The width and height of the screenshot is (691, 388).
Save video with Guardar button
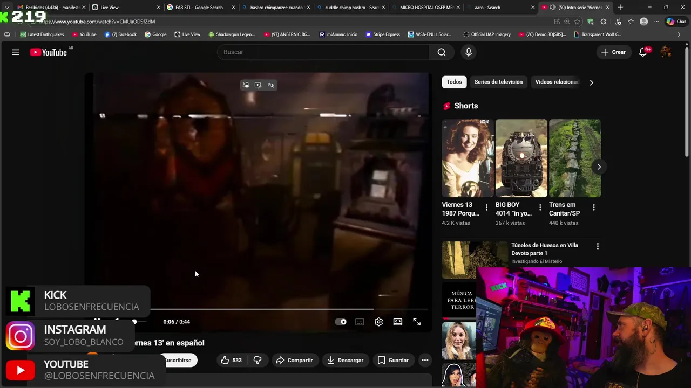393,360
